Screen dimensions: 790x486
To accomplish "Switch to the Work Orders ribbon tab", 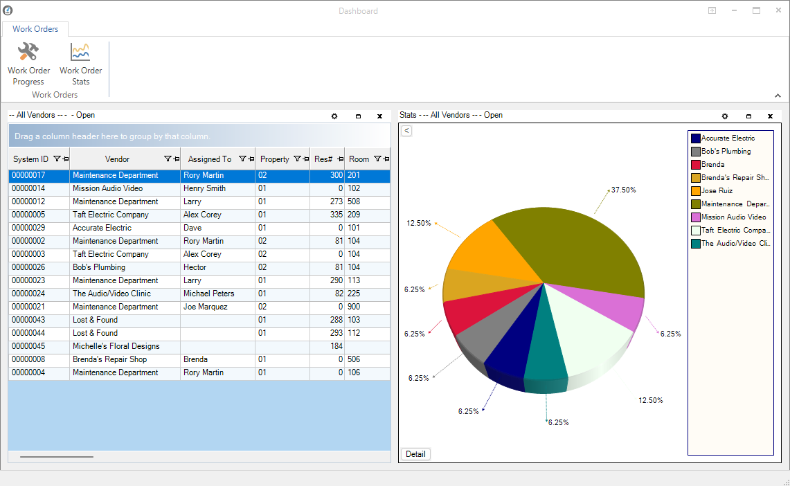I will (x=35, y=28).
